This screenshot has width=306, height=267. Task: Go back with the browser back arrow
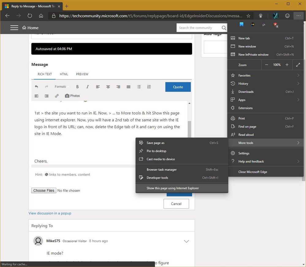(x=7, y=16)
